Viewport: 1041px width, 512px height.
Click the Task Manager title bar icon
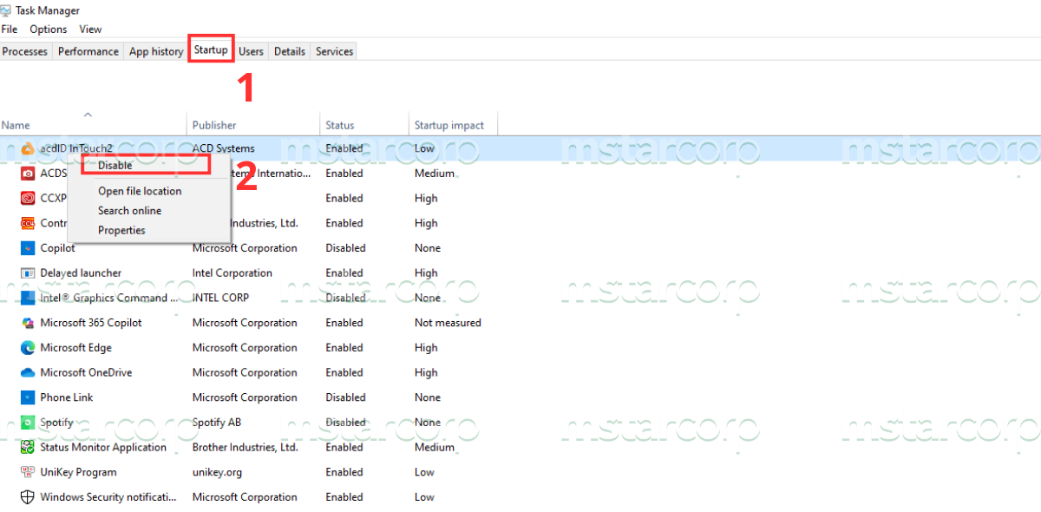(7, 10)
